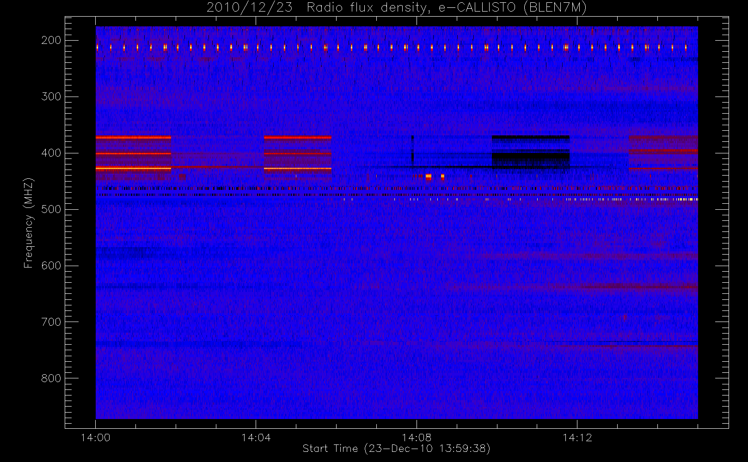This screenshot has height=462, width=748.
Task: Click the 'Start Time (23-Dec-10 13:59:38)' axis label
Action: [396, 449]
